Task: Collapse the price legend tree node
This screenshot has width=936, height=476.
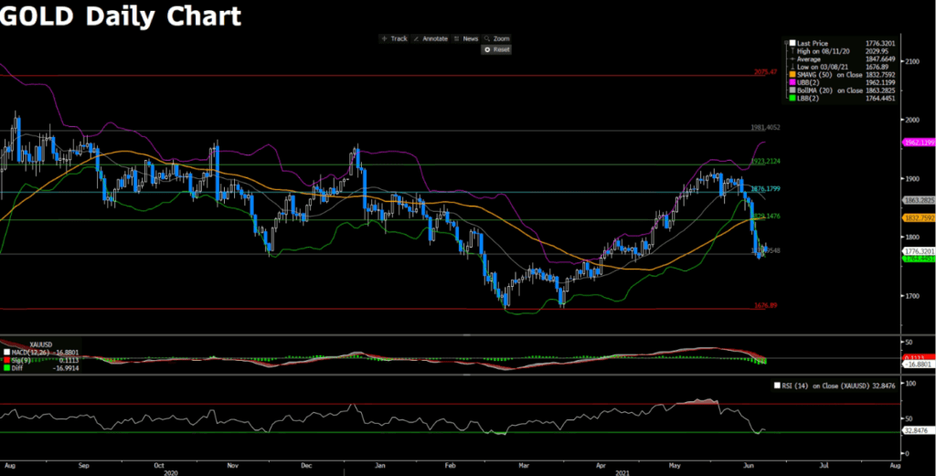Action: click(787, 44)
